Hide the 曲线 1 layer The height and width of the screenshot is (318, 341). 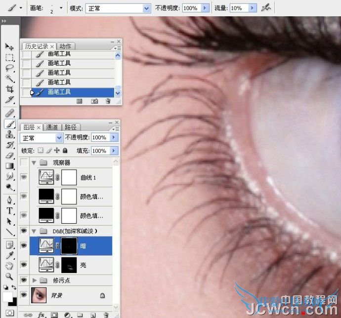tap(24, 177)
